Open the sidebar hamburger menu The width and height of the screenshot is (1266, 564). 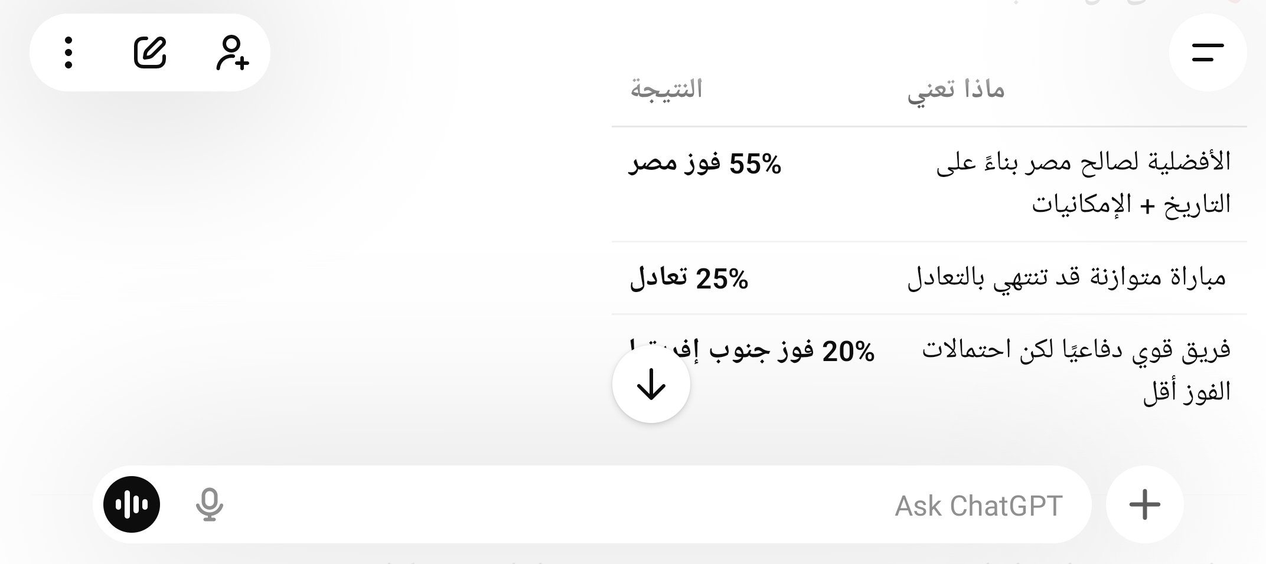point(1208,53)
